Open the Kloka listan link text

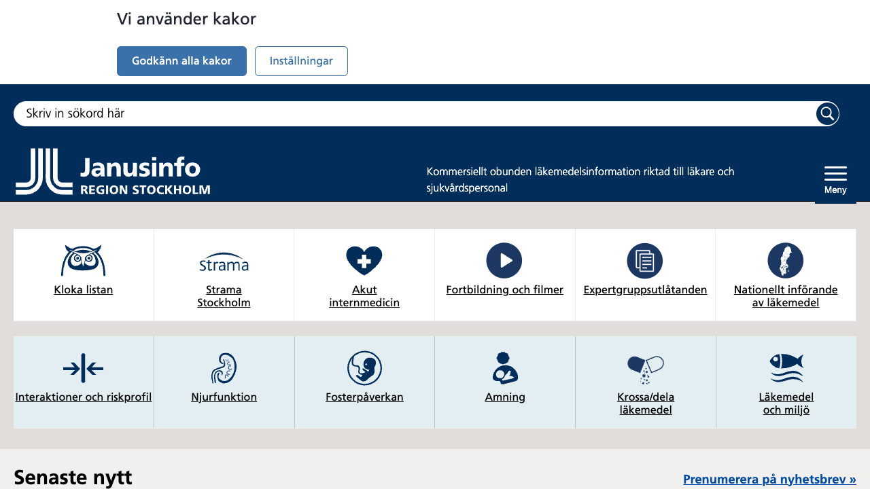click(x=83, y=289)
